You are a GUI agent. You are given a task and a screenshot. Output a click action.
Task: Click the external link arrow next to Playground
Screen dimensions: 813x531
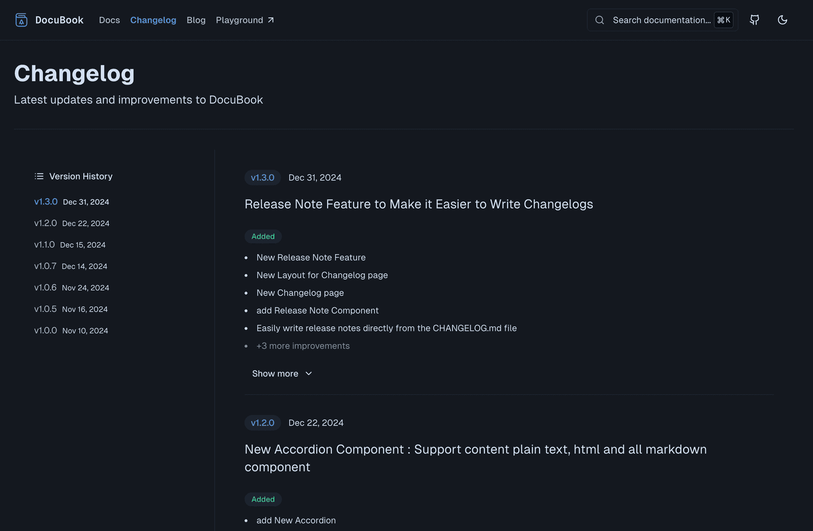(x=271, y=19)
